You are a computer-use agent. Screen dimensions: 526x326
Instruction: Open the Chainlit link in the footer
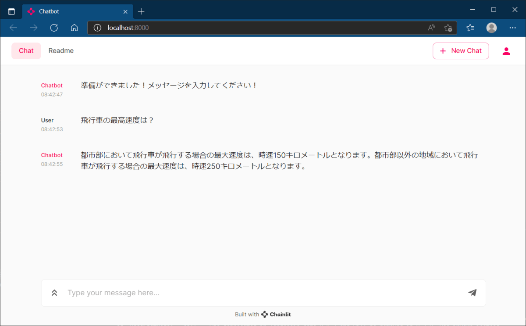[x=276, y=314]
